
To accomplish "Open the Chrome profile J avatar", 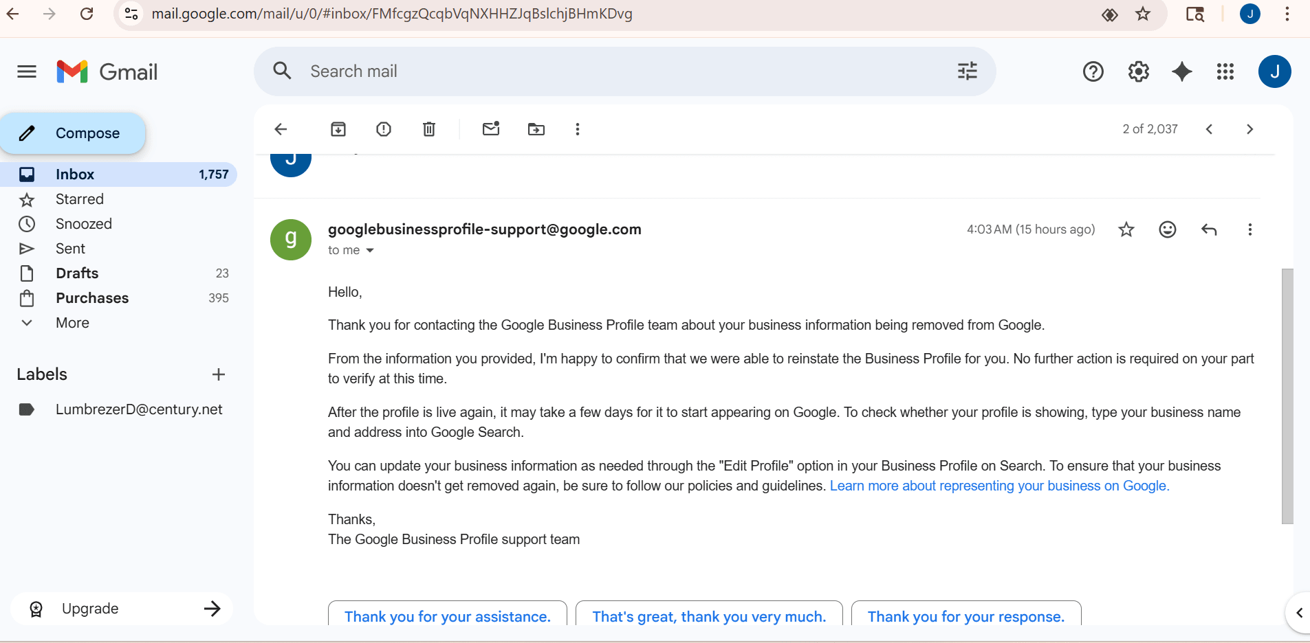I will [x=1250, y=14].
